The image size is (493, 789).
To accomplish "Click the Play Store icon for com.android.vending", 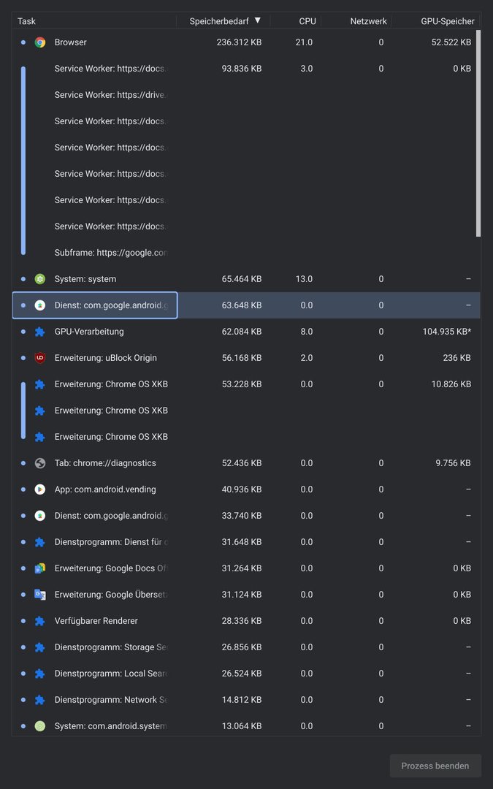I will click(x=40, y=489).
